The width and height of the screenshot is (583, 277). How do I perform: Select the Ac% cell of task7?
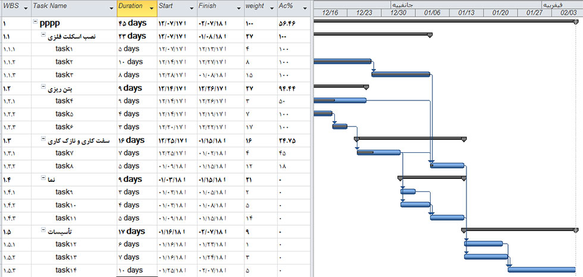point(293,153)
